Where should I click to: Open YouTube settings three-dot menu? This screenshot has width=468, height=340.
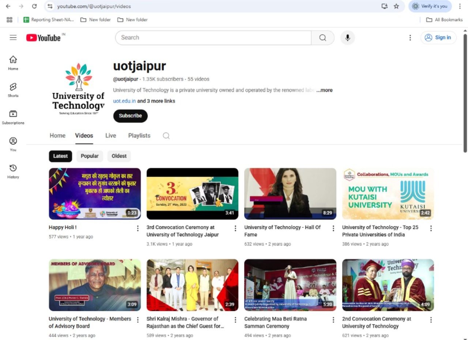tap(410, 37)
